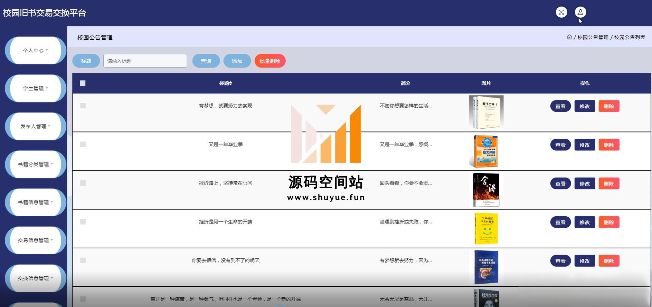652x307 pixels.
Task: Click the home icon in breadcrumb
Action: [569, 37]
